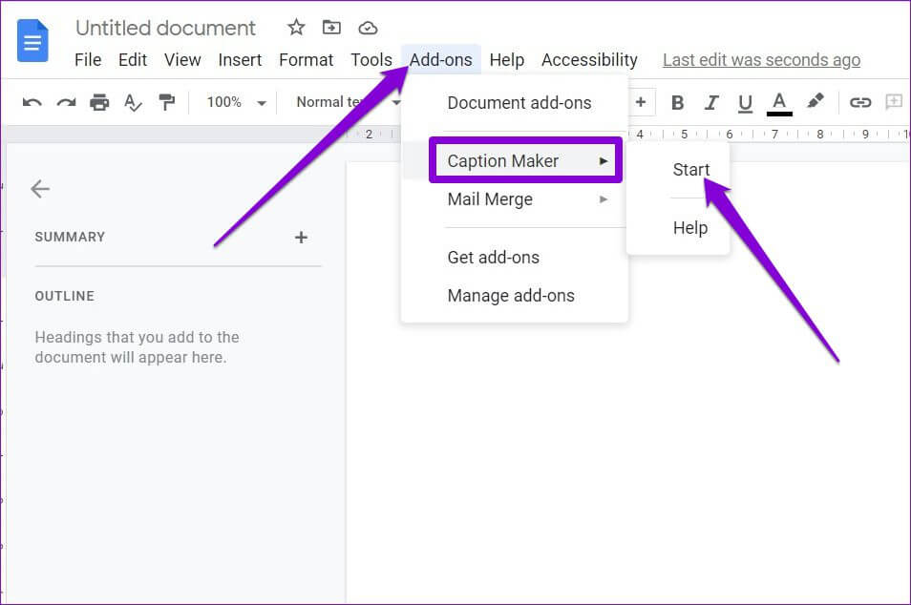Open the Edit menu
Screen dimensions: 911x605
(133, 60)
